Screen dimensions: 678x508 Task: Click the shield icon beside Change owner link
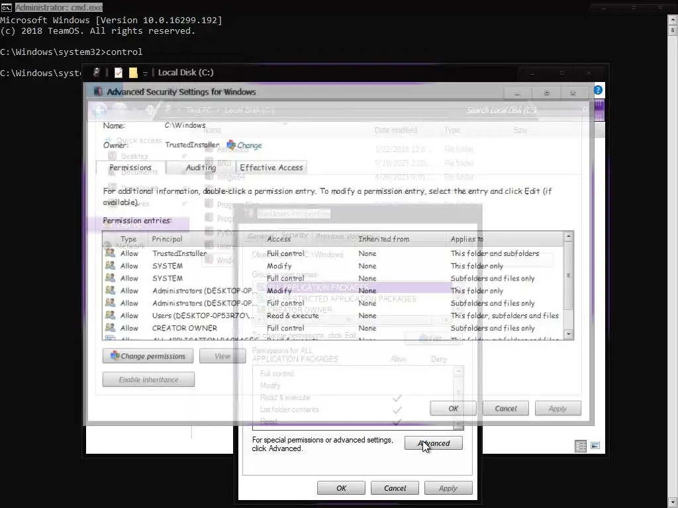click(x=231, y=145)
